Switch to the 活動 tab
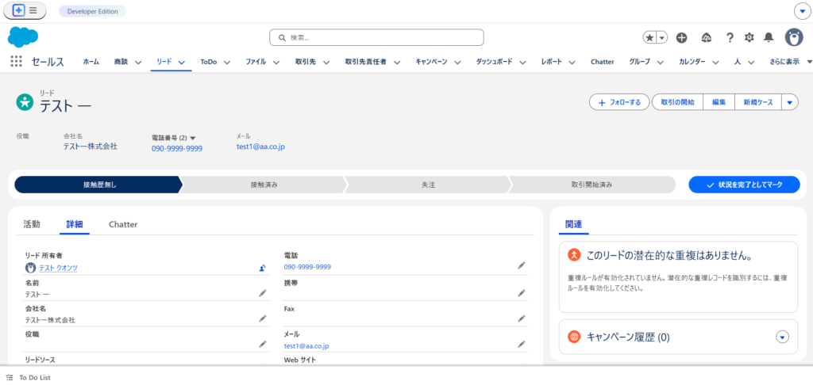 point(32,224)
